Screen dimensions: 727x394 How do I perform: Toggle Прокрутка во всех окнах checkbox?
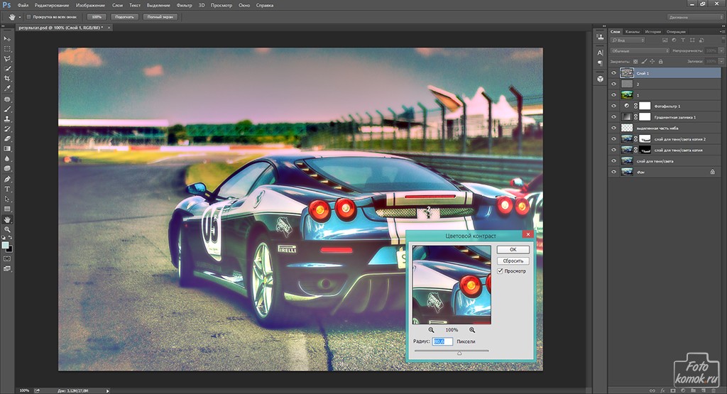(x=28, y=17)
